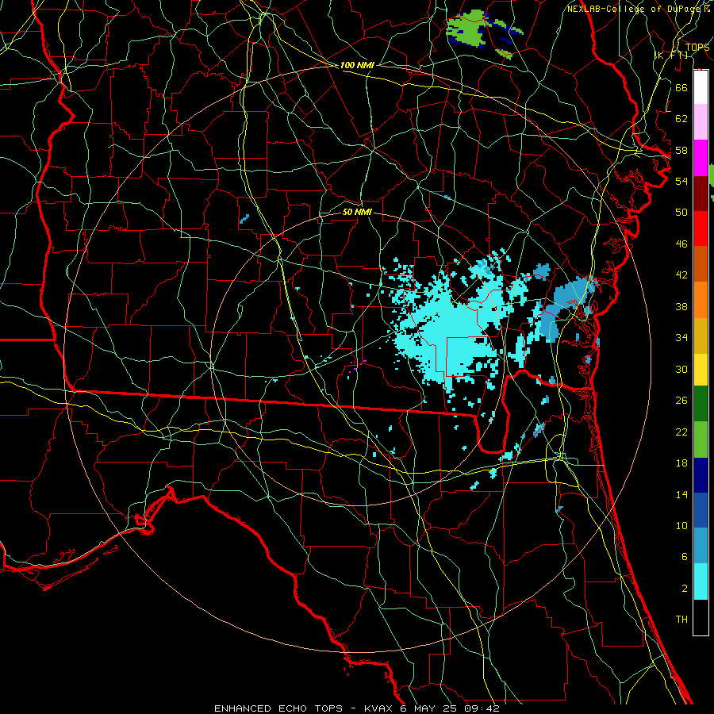Click the 100 NMI range ring label

coord(357,65)
